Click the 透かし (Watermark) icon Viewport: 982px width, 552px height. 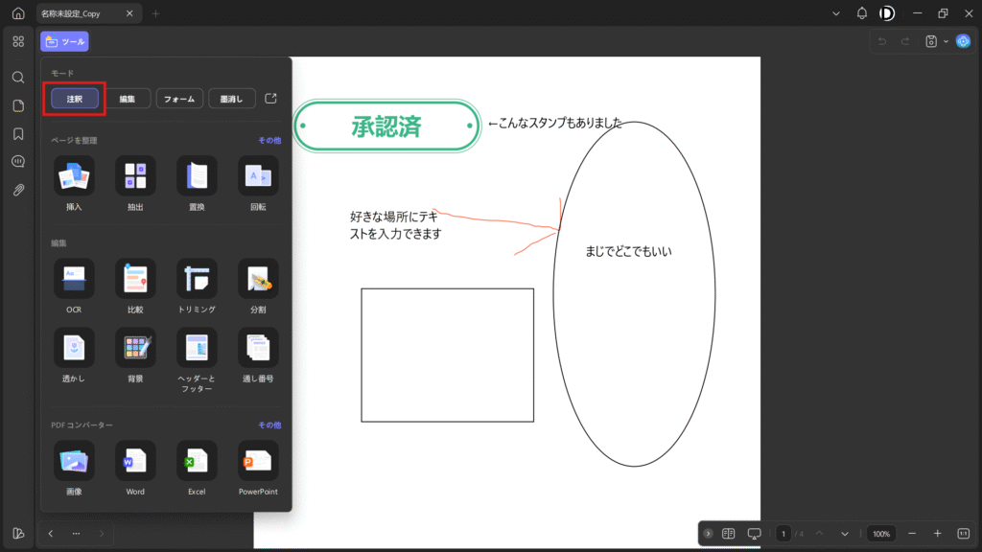(74, 347)
